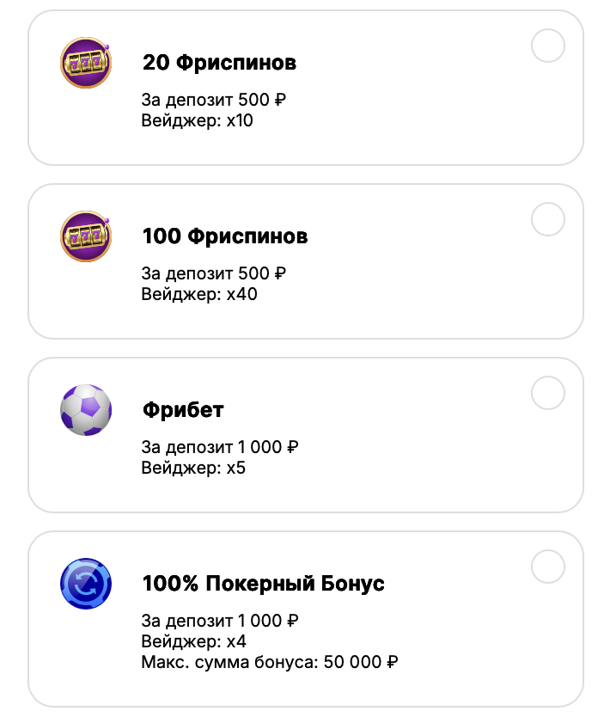Click "Вейджер: x5" text
Screen dimensions: 610x717
[193, 469]
